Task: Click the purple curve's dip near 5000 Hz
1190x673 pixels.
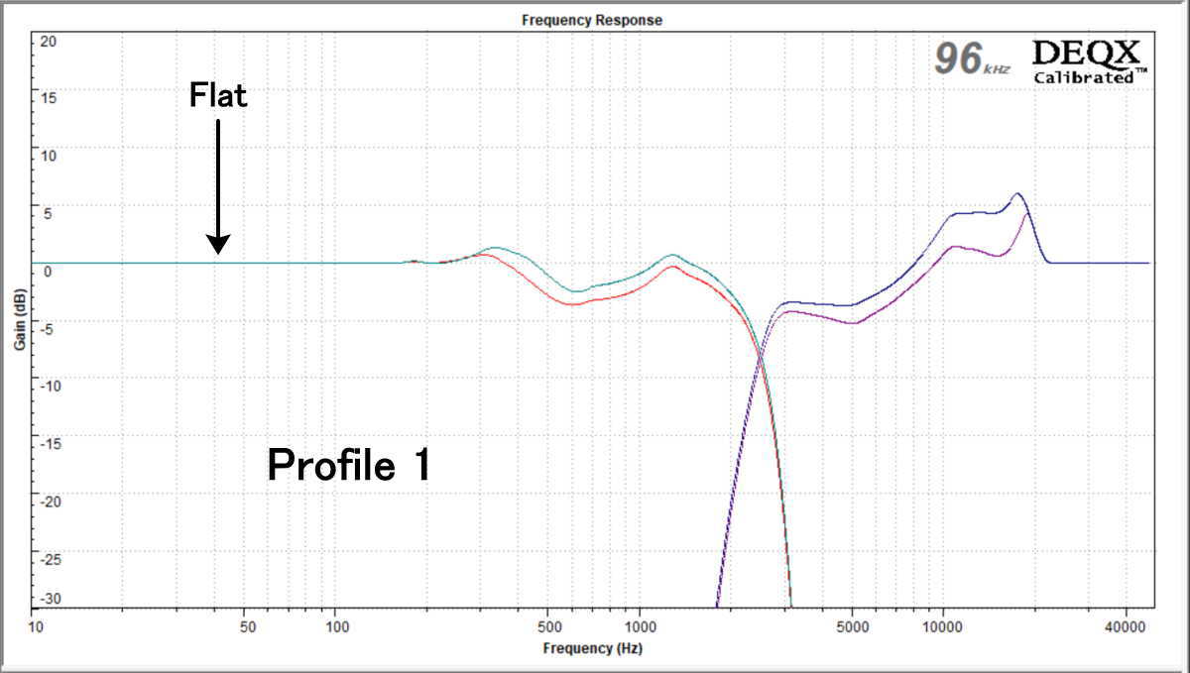Action: click(851, 323)
